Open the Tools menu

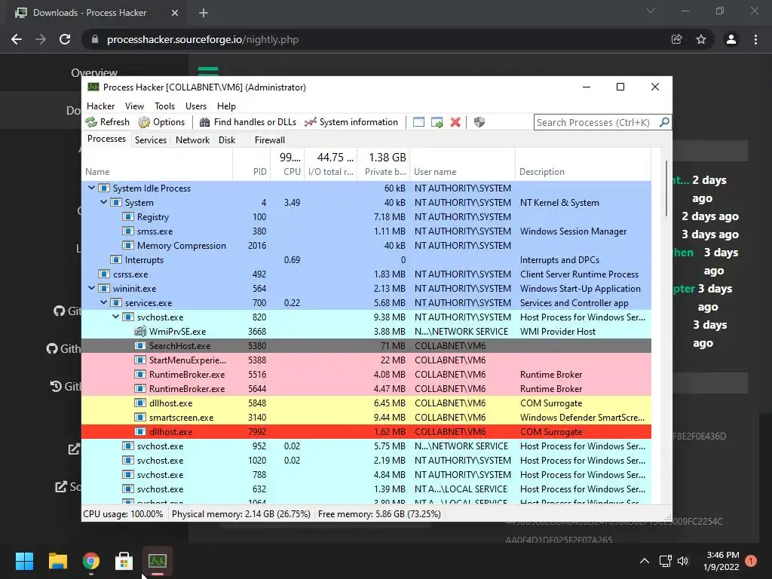tap(164, 106)
